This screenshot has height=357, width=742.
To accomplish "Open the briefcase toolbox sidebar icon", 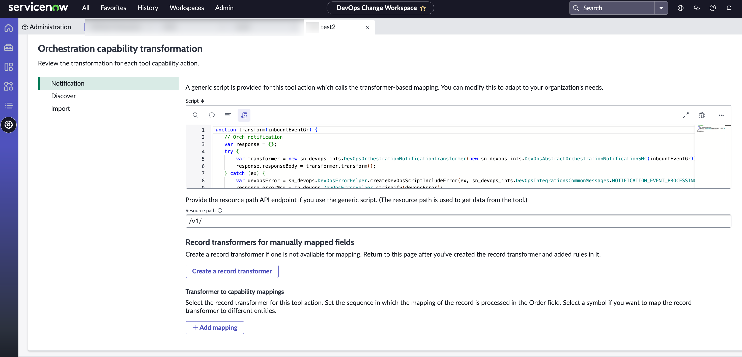I will tap(9, 47).
